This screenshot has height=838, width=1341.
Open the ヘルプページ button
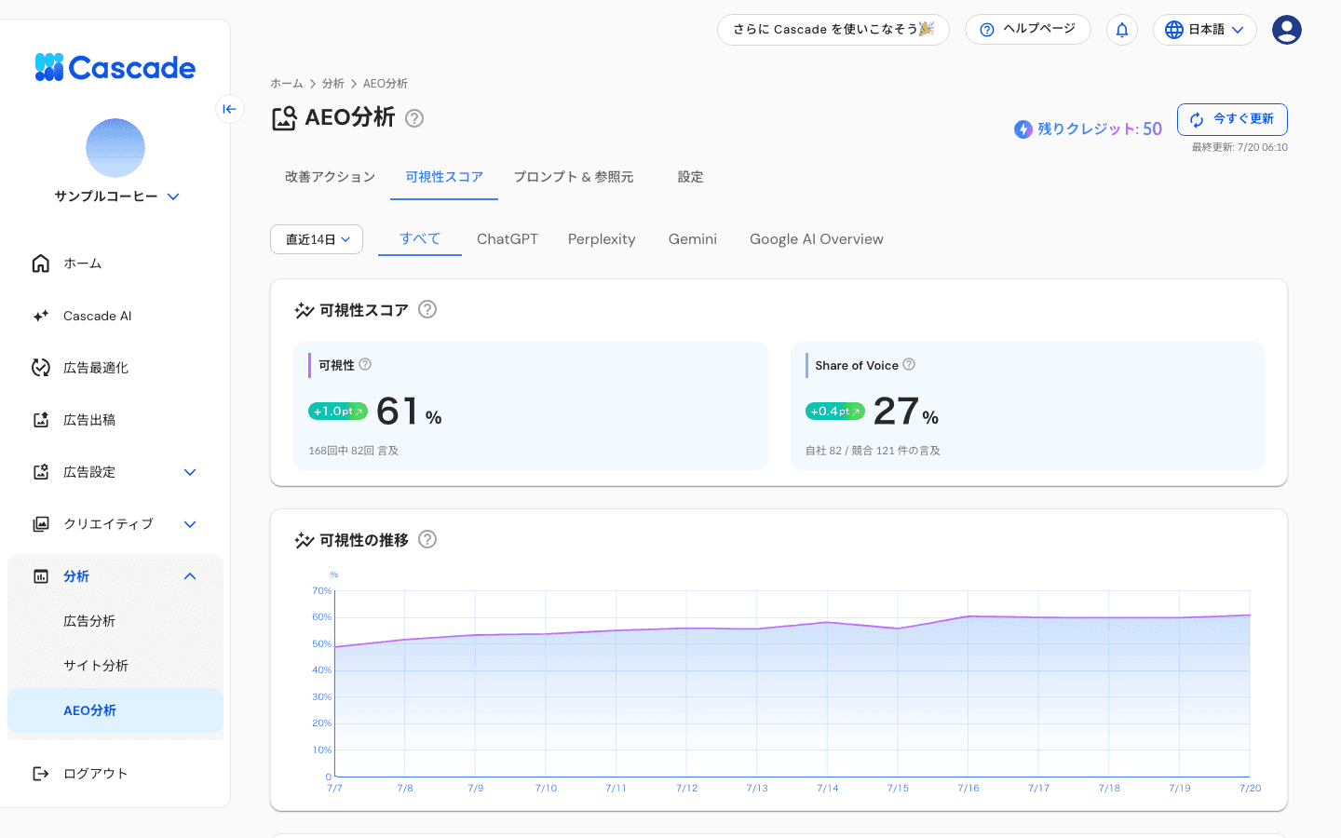(1028, 29)
